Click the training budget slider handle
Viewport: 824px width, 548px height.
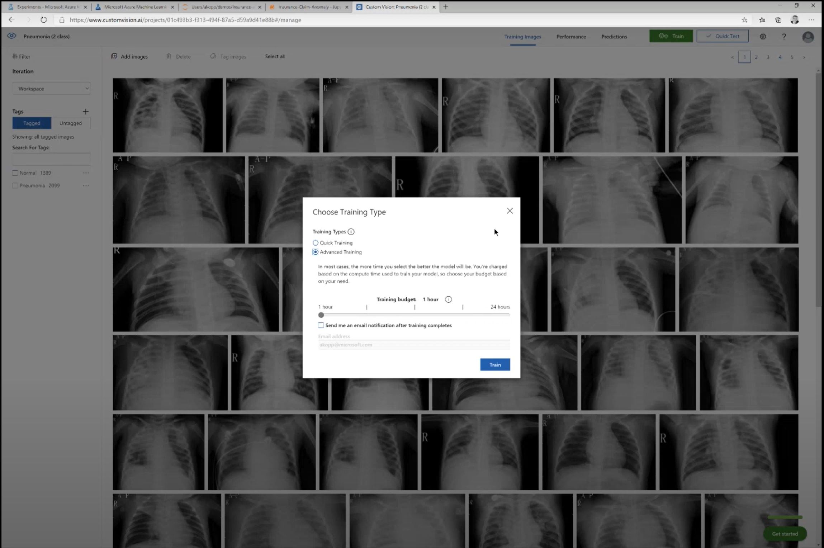(x=321, y=315)
